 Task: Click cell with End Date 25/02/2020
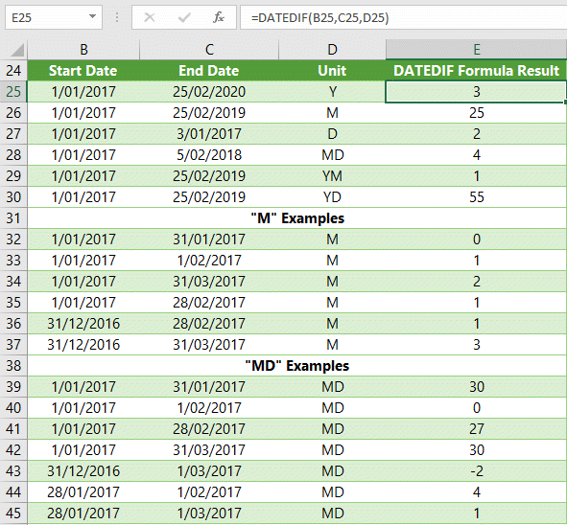point(209,92)
